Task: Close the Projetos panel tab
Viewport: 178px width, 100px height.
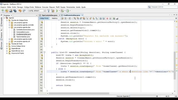Action: pos(11,15)
